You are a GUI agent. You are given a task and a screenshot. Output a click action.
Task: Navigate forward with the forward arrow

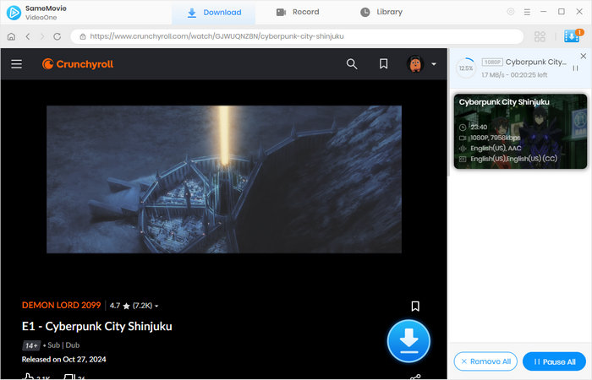pos(42,36)
